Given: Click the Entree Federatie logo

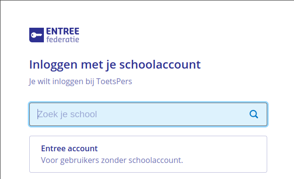Looking at the screenshot, I should (54, 35).
